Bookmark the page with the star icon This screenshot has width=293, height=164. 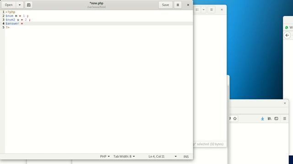coord(235,118)
